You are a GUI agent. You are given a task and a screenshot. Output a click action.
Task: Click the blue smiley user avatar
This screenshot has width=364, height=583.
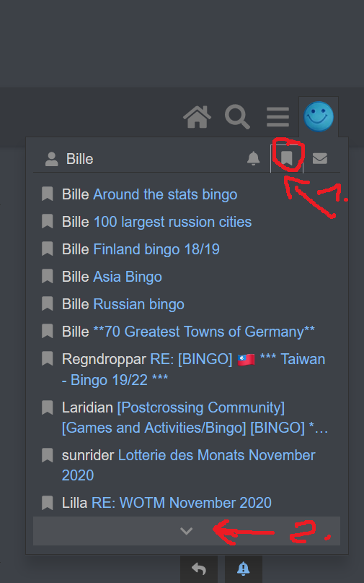pyautogui.click(x=319, y=117)
